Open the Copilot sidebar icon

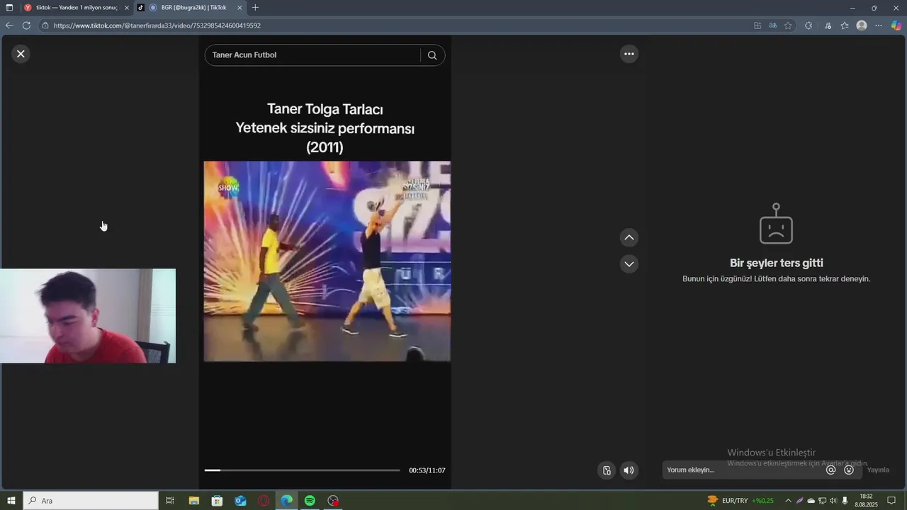coord(896,25)
